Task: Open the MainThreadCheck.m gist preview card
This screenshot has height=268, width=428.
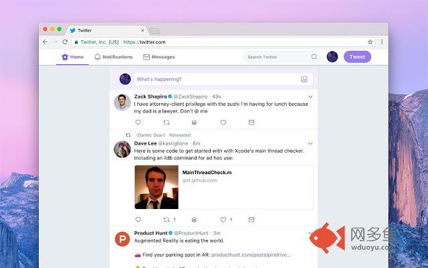Action: coord(223,187)
